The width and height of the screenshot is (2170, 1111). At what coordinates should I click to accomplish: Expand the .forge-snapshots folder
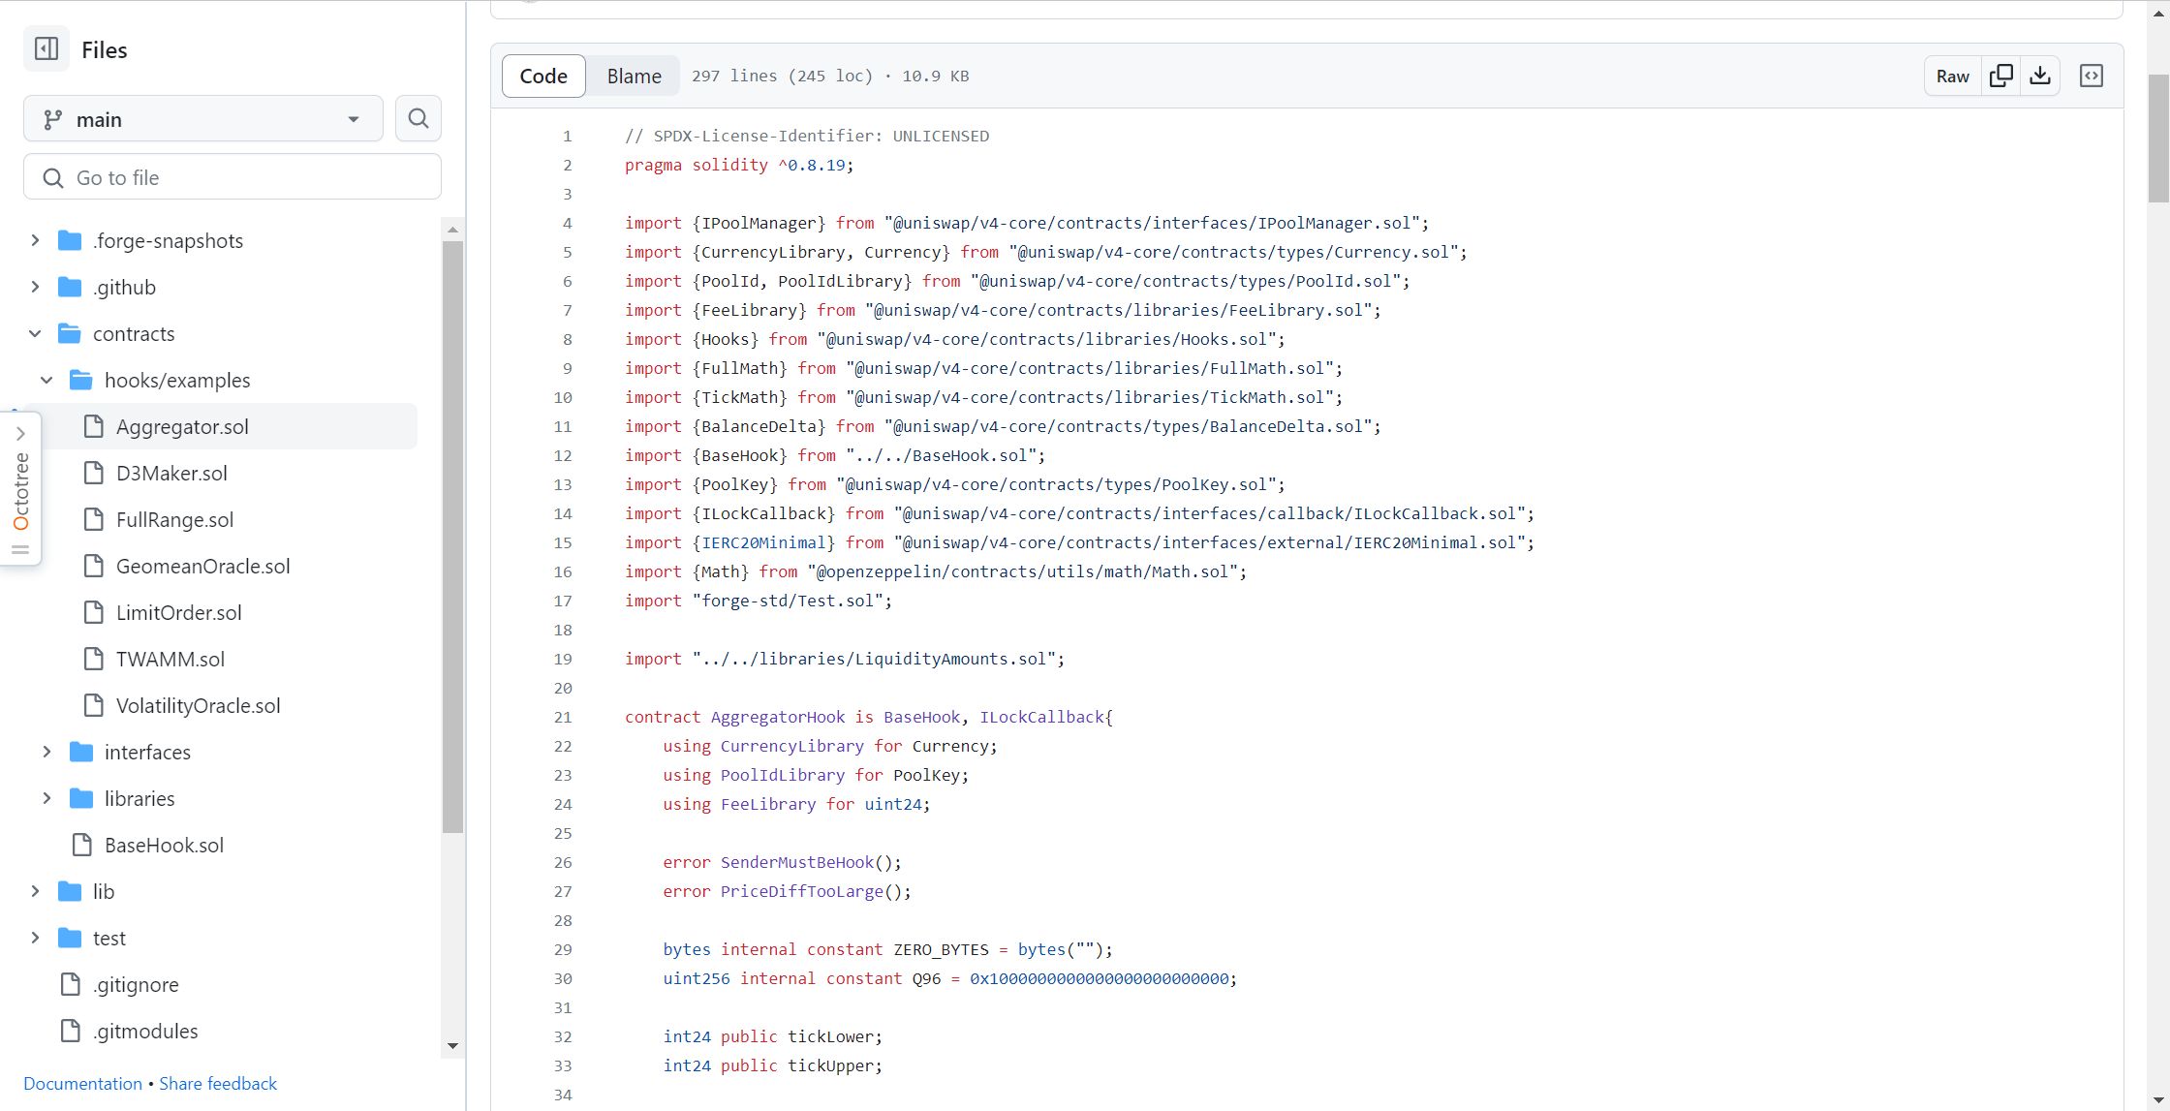pyautogui.click(x=31, y=239)
